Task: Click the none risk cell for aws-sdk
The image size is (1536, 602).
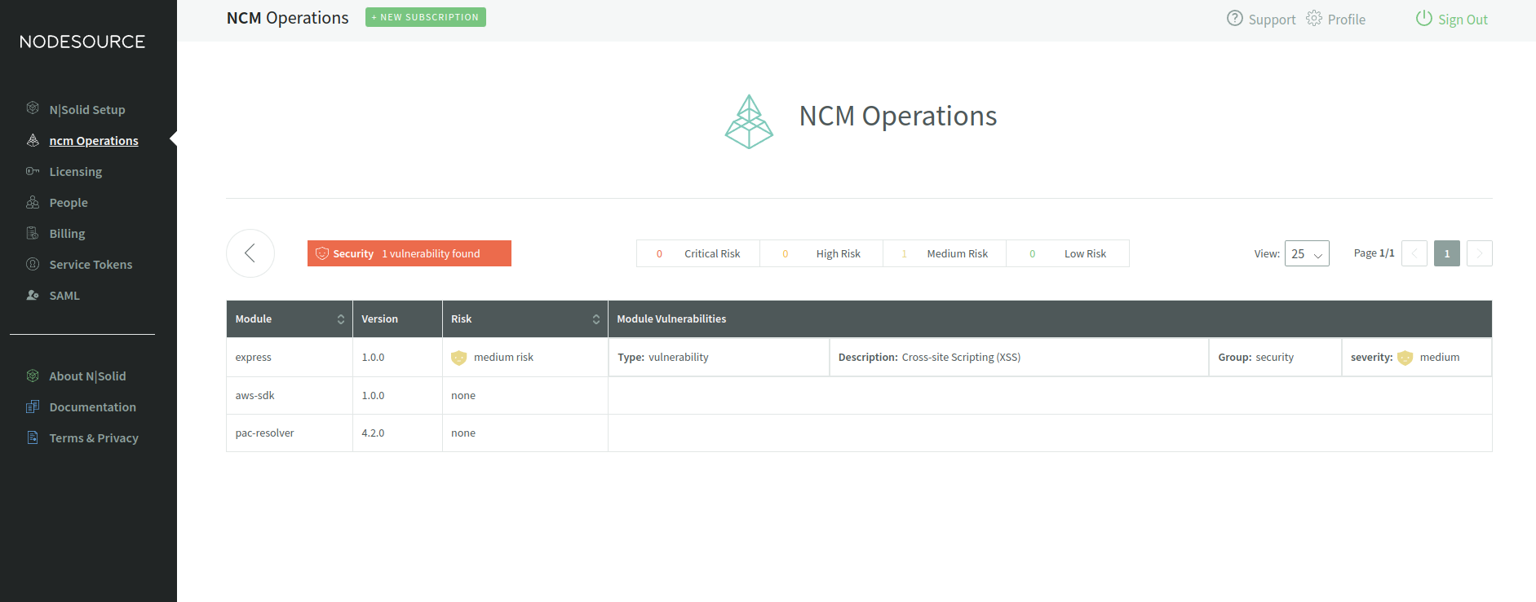Action: point(525,395)
